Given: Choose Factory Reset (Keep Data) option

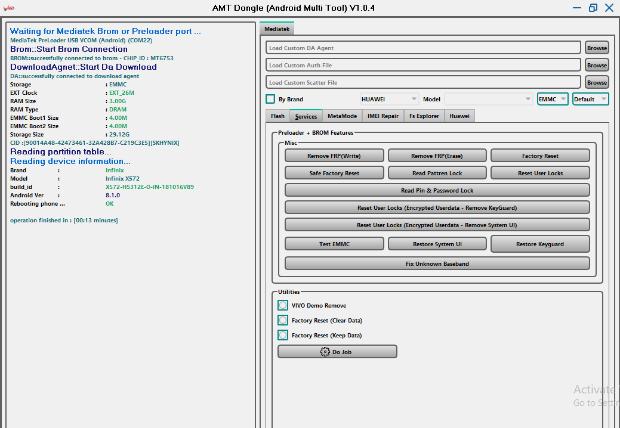Looking at the screenshot, I should click(x=283, y=335).
